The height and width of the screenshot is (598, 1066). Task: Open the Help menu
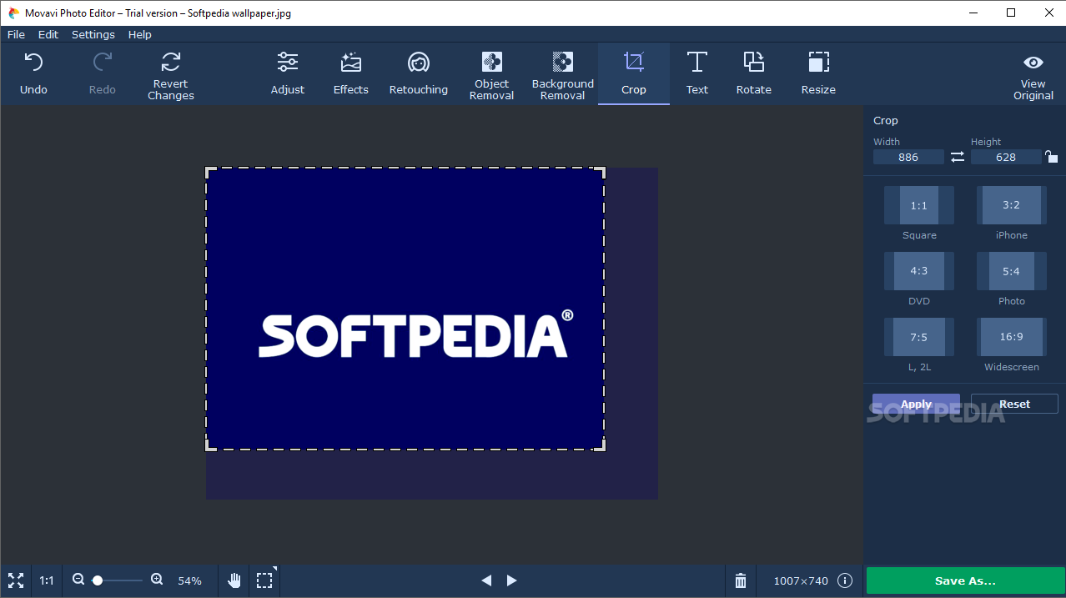pos(140,34)
